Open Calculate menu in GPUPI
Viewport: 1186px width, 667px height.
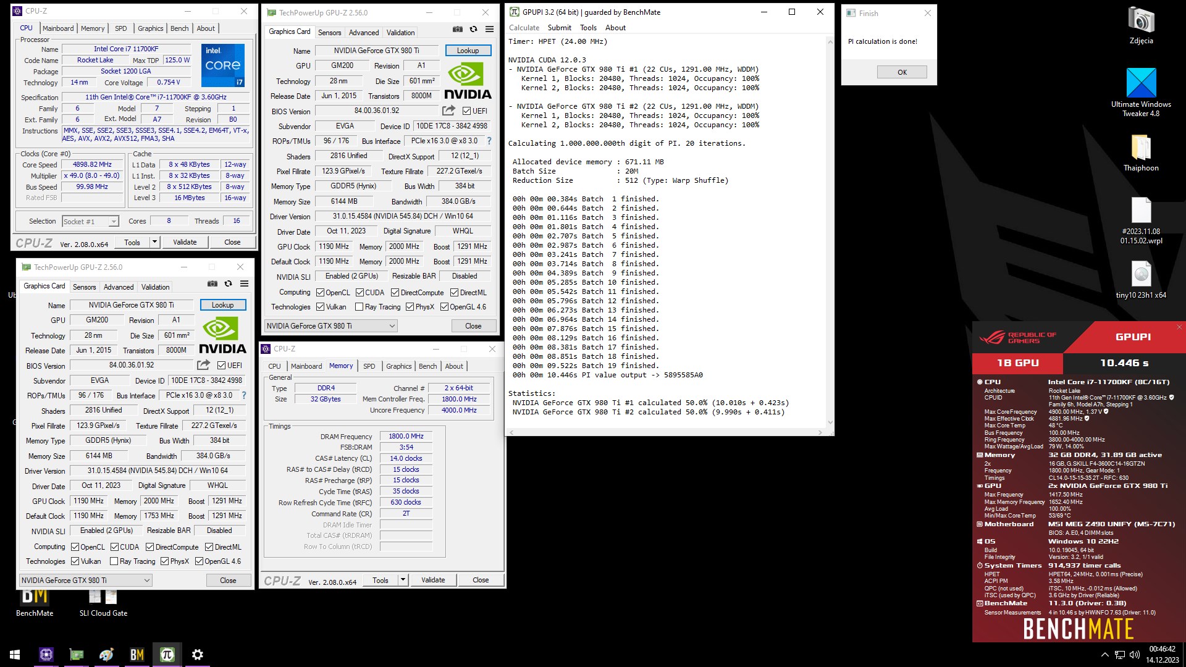click(x=524, y=28)
